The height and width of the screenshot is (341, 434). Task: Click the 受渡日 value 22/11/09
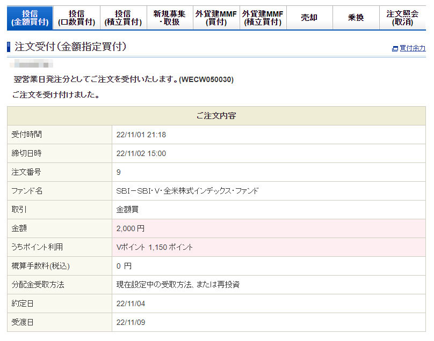tap(131, 322)
